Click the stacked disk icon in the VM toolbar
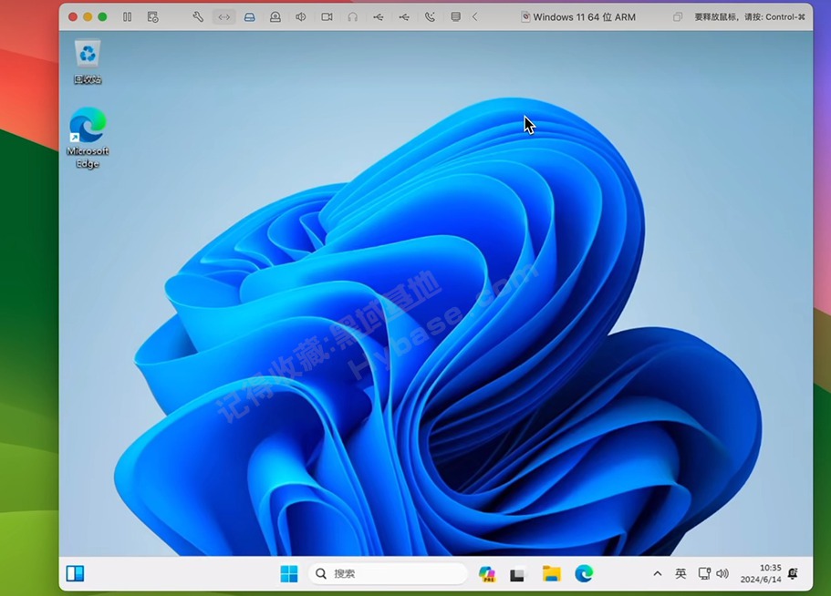Screen dimensions: 831x596 (455, 17)
